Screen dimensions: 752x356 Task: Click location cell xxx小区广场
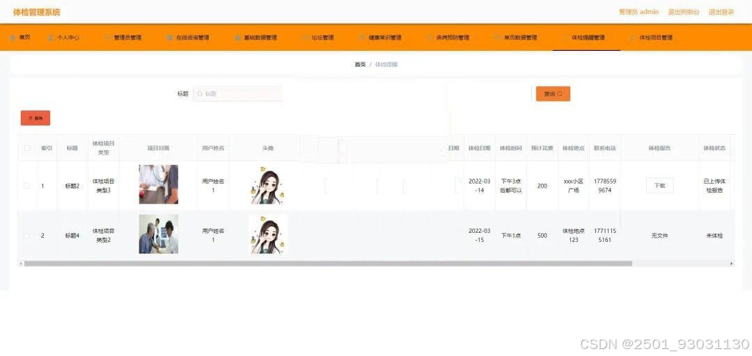click(x=574, y=186)
